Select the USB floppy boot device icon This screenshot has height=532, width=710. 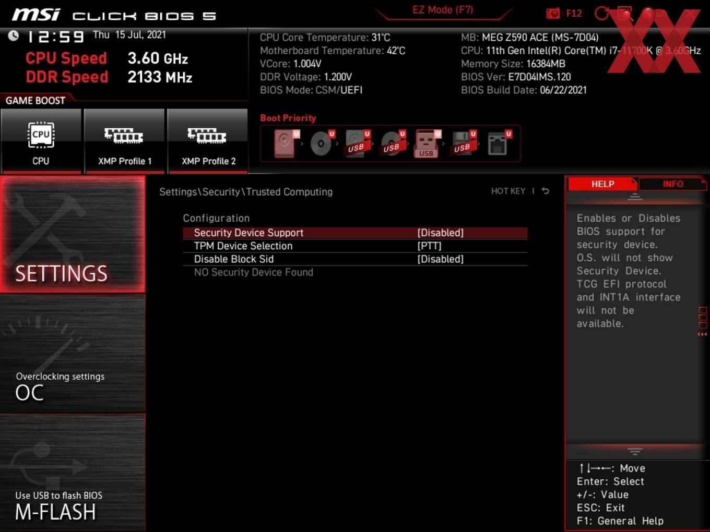click(463, 143)
